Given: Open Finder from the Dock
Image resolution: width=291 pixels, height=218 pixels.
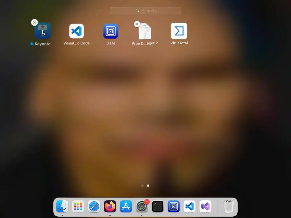Looking at the screenshot, I should pos(62,206).
